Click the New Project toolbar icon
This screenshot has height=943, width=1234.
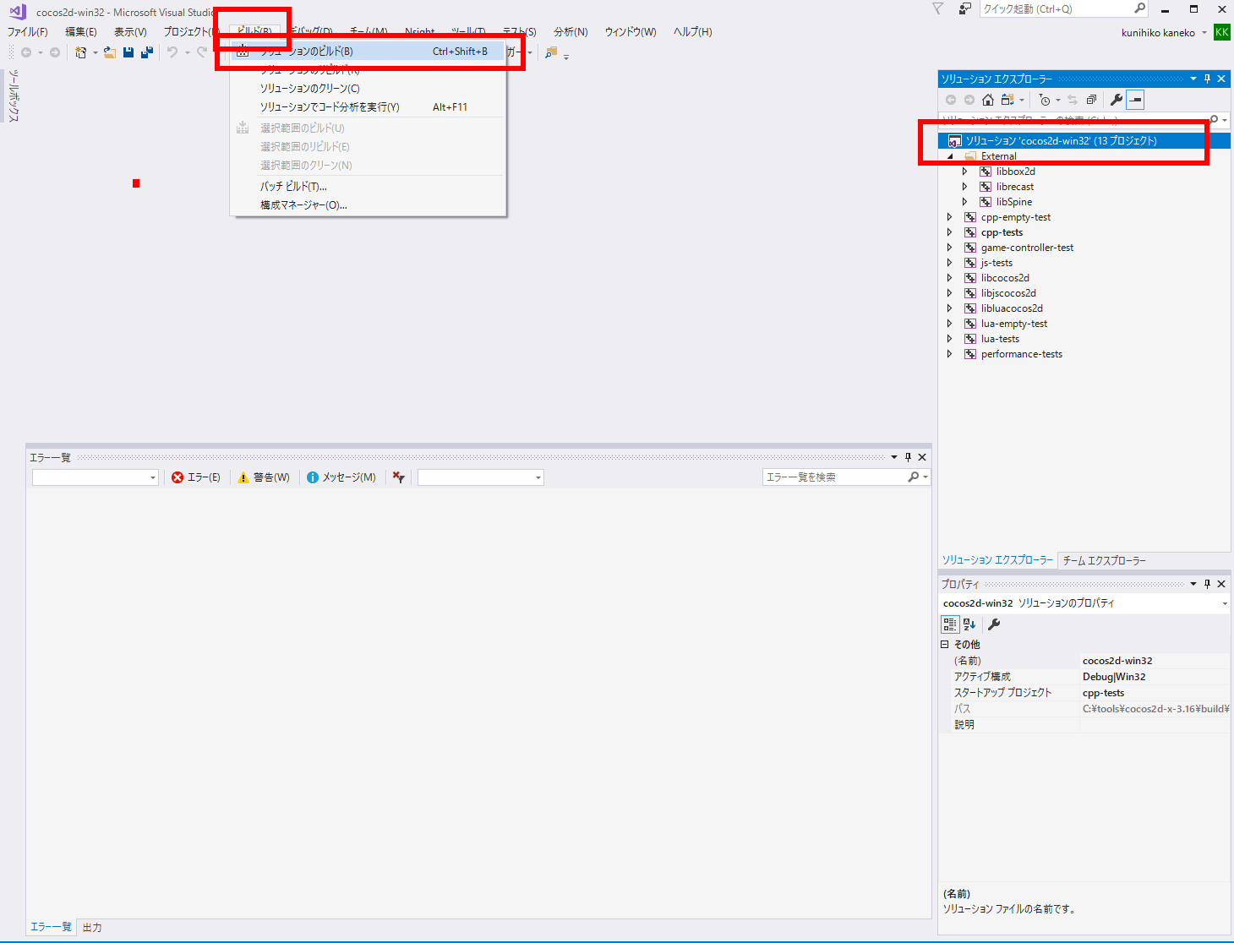[80, 52]
